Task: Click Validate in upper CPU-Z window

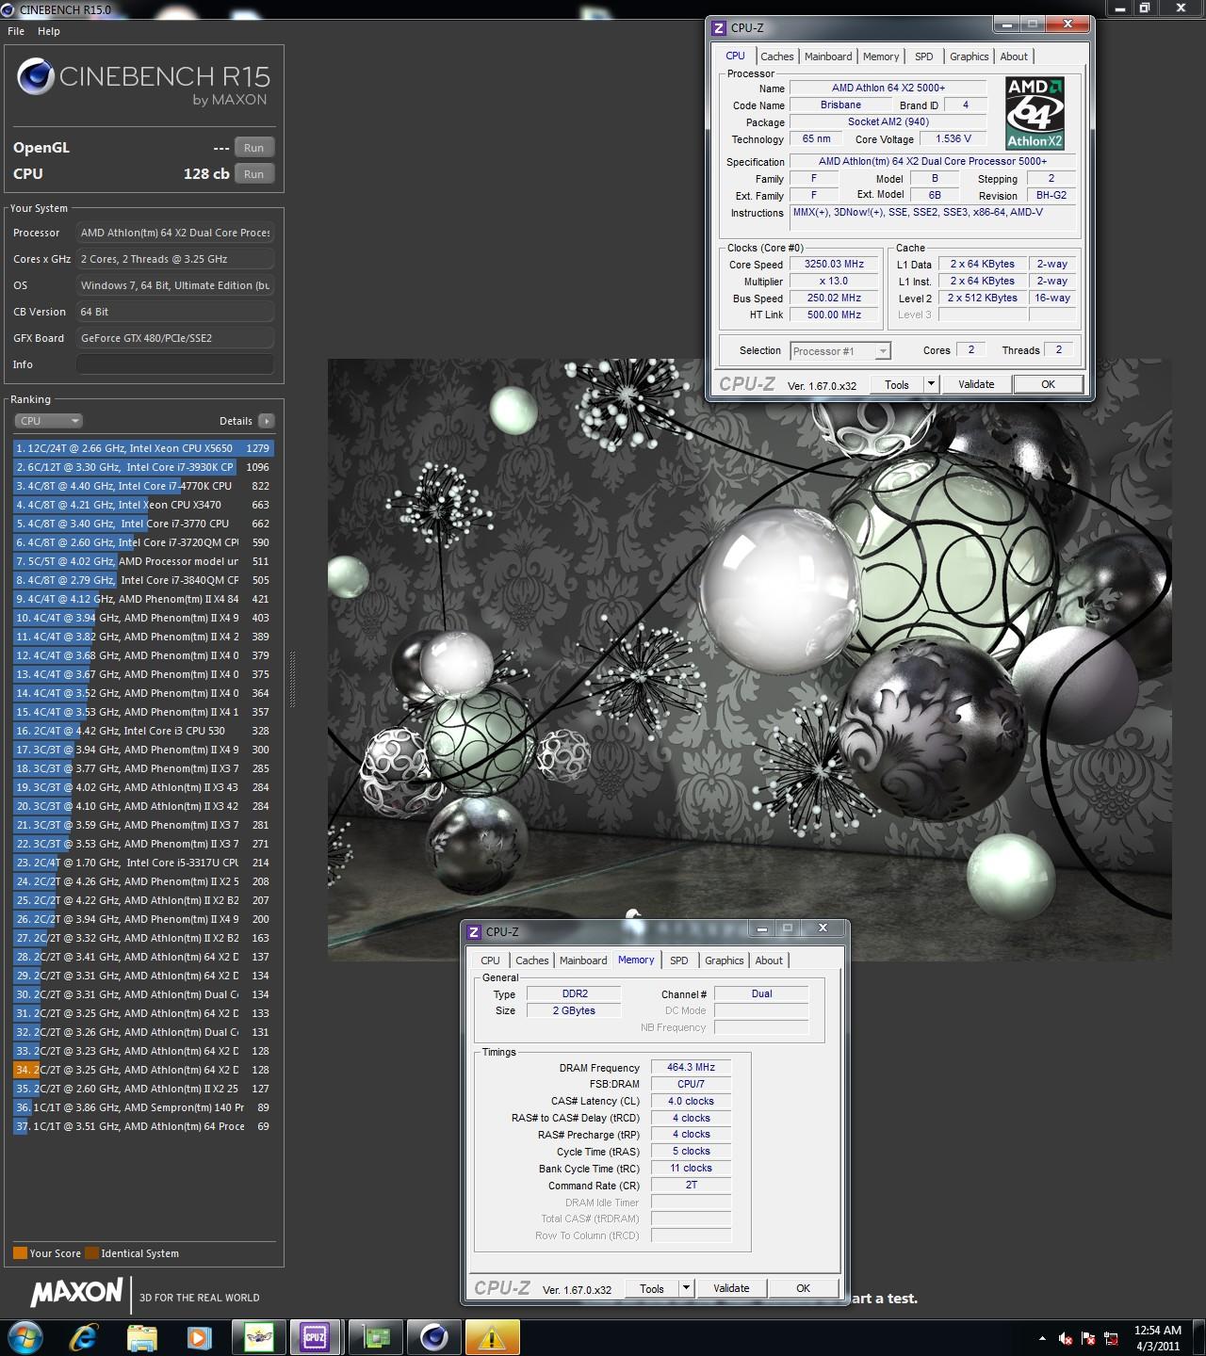Action: point(976,384)
